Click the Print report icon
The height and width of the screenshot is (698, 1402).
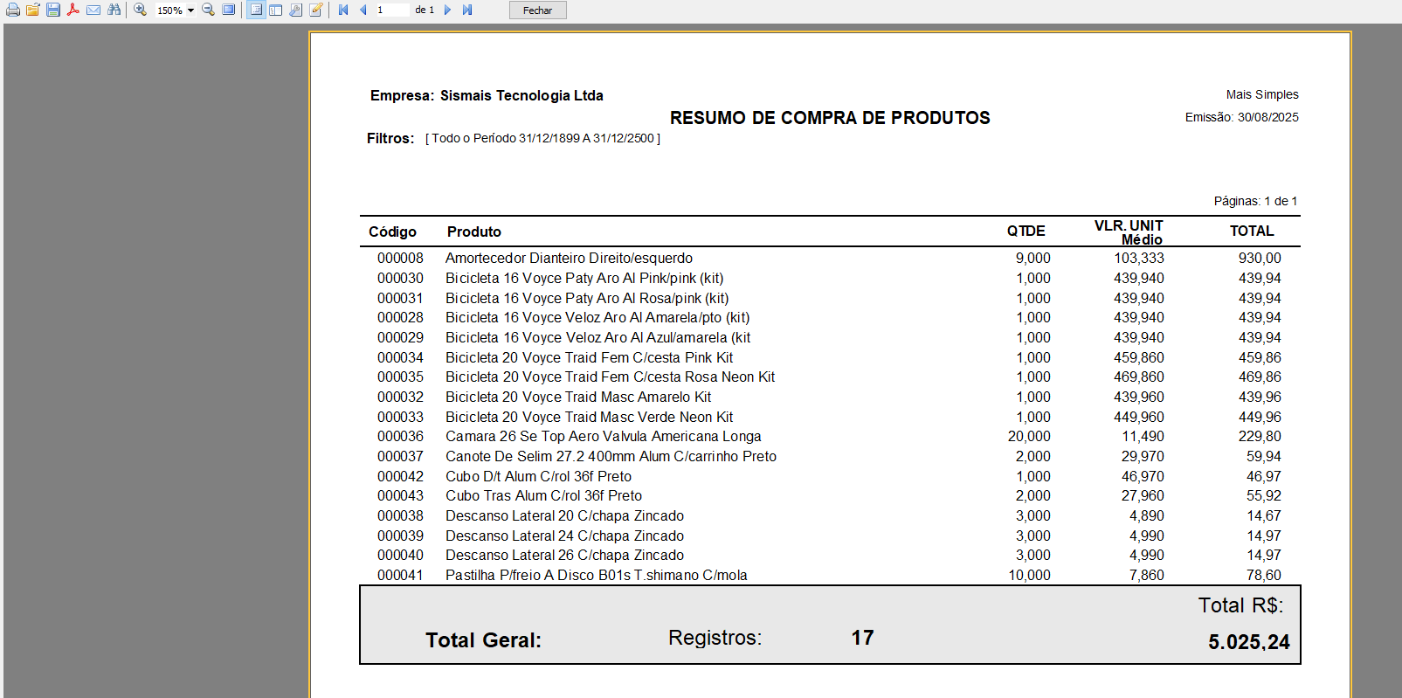tap(12, 10)
